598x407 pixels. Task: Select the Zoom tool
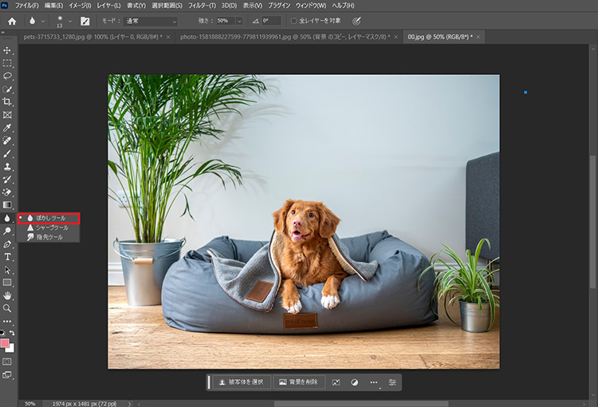[x=7, y=308]
